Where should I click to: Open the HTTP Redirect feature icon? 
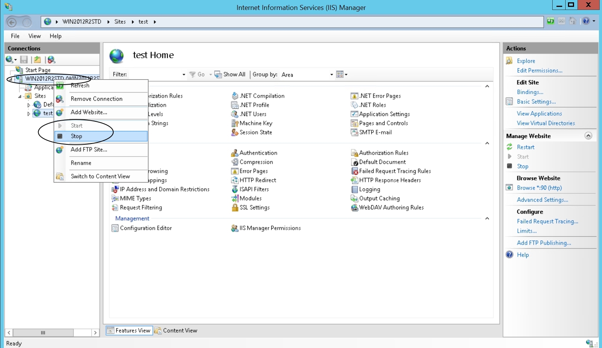[x=235, y=180]
